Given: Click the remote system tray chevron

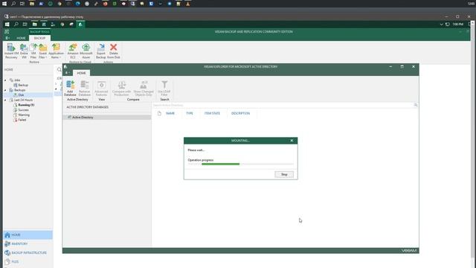Looking at the screenshot, I should [441, 25].
